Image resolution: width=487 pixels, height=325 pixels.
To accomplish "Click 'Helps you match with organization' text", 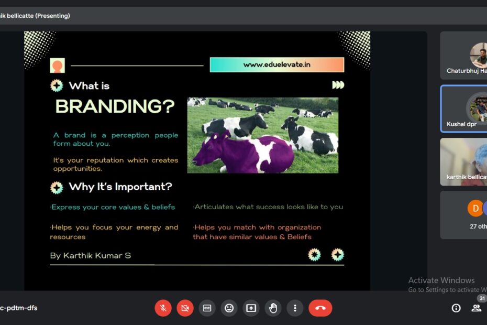I will tap(257, 227).
